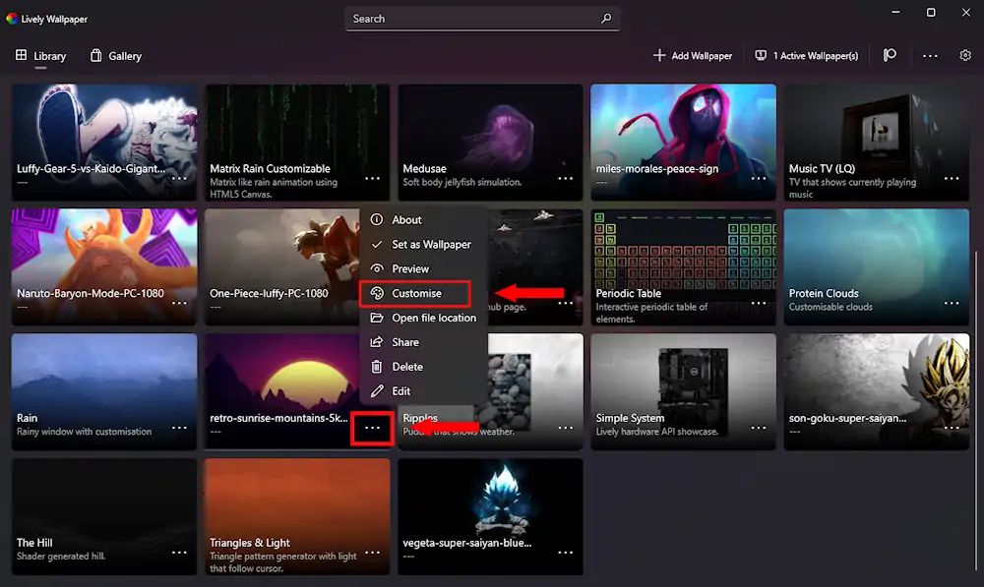Open the settings gear icon
This screenshot has width=984, height=587.
coord(965,55)
